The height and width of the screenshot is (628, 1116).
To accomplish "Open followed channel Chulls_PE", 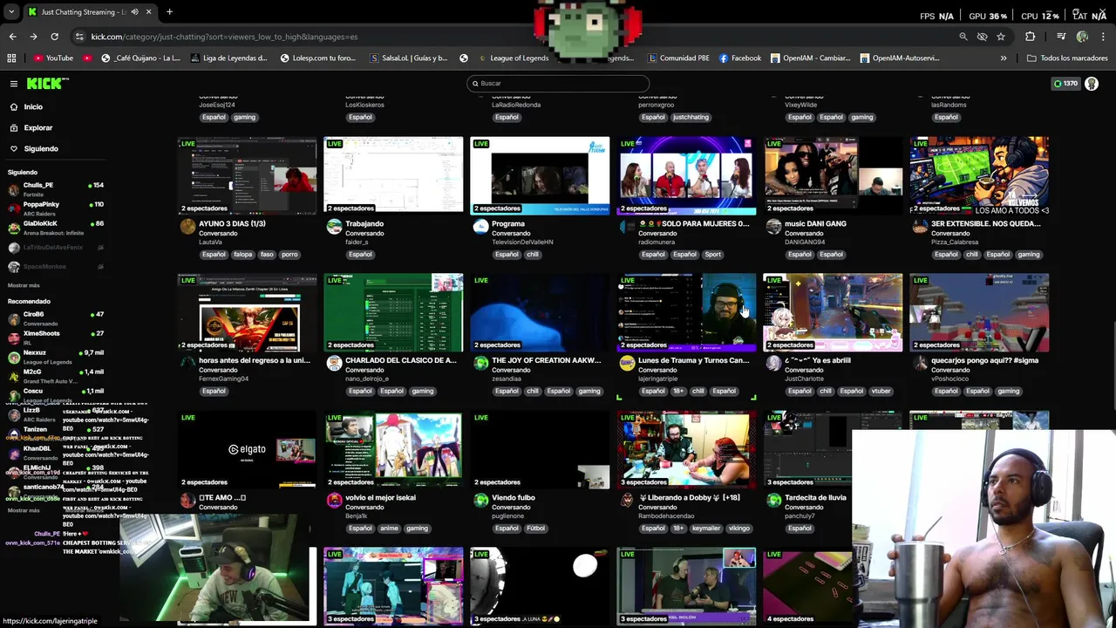I will 56,188.
